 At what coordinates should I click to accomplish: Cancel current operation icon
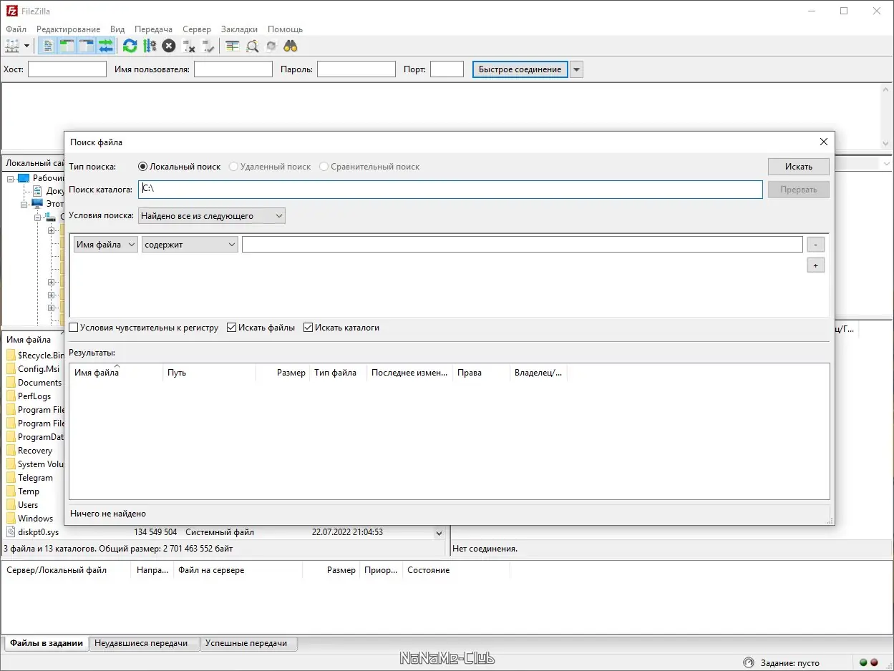(168, 46)
